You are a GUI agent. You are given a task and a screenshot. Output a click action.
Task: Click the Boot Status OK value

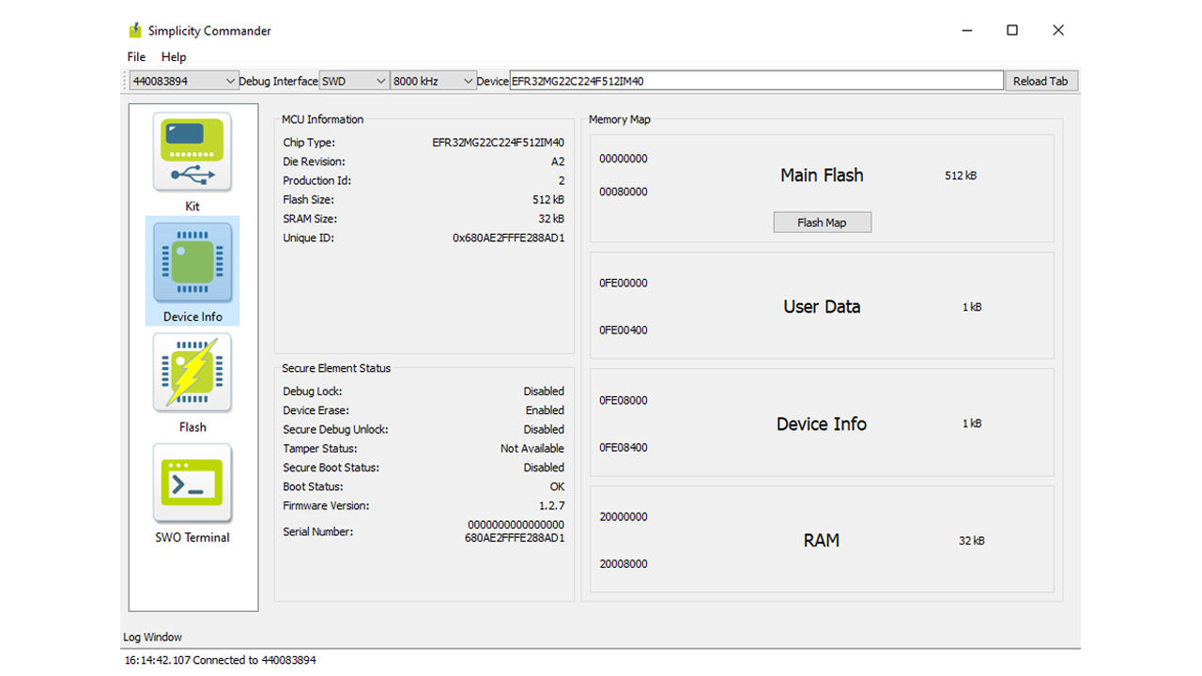557,486
